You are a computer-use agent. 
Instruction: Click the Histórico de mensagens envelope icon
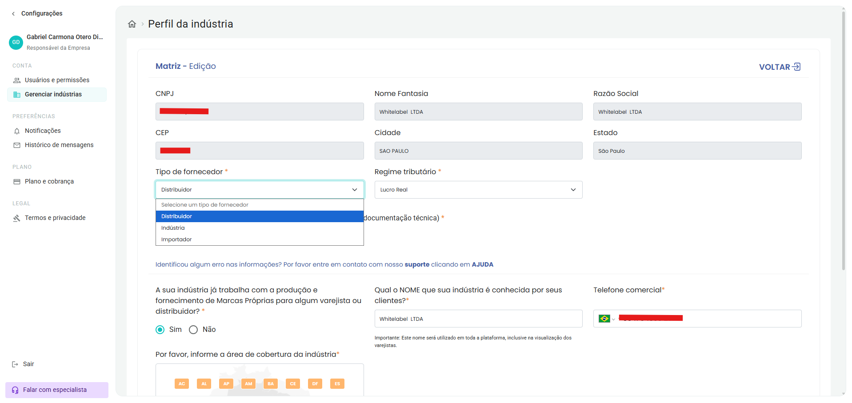point(17,145)
